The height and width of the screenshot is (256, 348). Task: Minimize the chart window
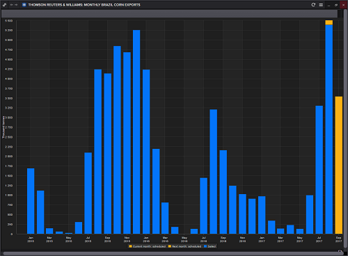329,5
